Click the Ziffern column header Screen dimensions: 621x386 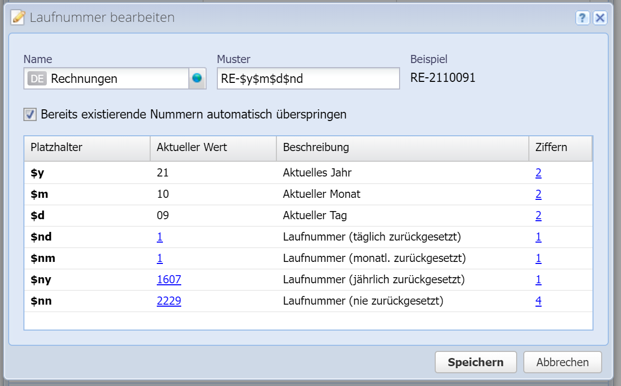pyautogui.click(x=560, y=148)
